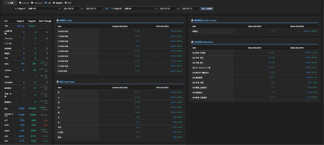Click the (Sales Factor) panel title
The width and height of the screenshot is (324, 145).
205,21
